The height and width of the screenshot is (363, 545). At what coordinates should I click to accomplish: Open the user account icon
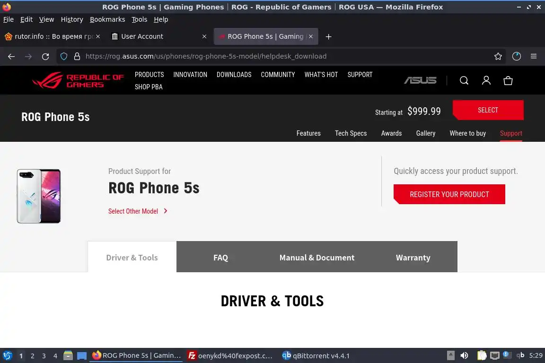(486, 81)
